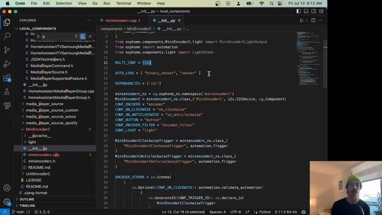Image resolution: width=382 pixels, height=215 pixels.
Task: Open the Extensions view
Action: 7,78
